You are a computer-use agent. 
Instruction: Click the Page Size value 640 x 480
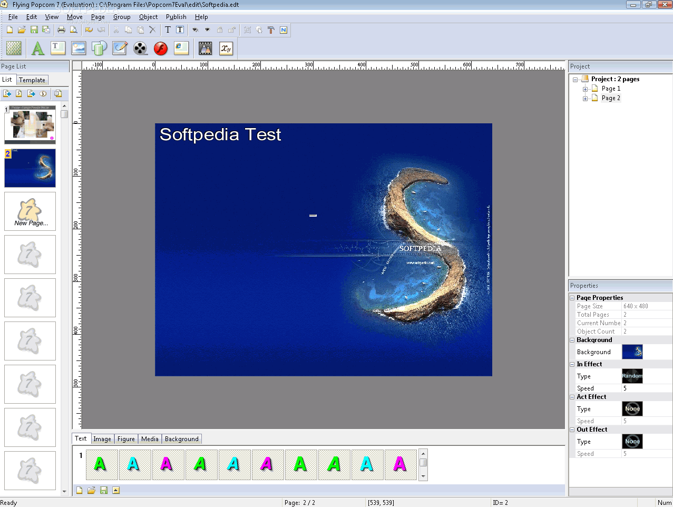coord(647,306)
